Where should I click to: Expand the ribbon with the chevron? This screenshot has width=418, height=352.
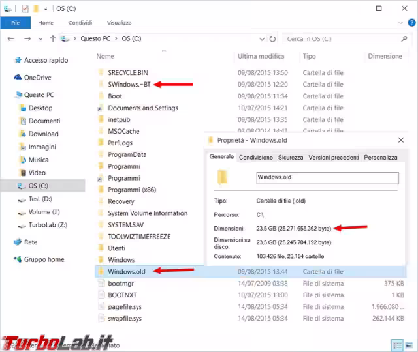coord(400,23)
